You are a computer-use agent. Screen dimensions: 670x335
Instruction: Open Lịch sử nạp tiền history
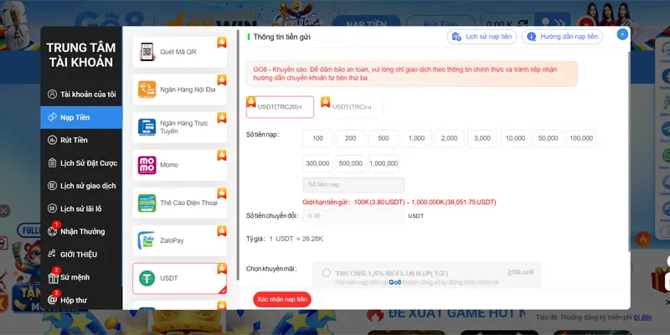point(482,37)
